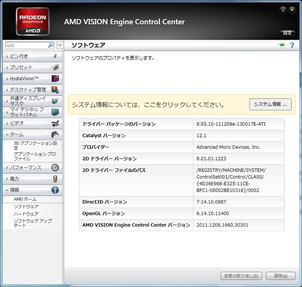Expand the ビデオ section
Screen dimensions: 302x287
(32, 123)
